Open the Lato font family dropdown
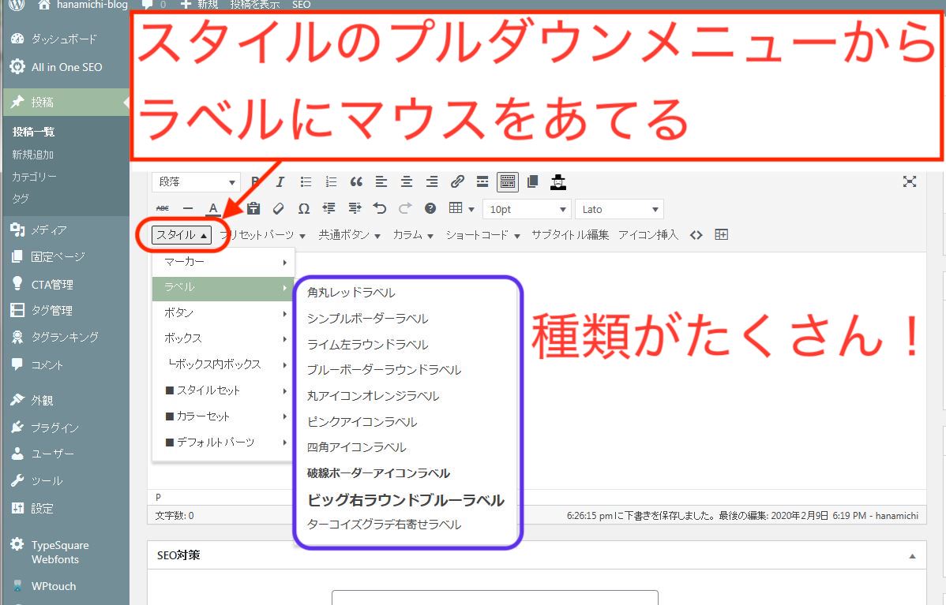This screenshot has width=946, height=605. 620,209
